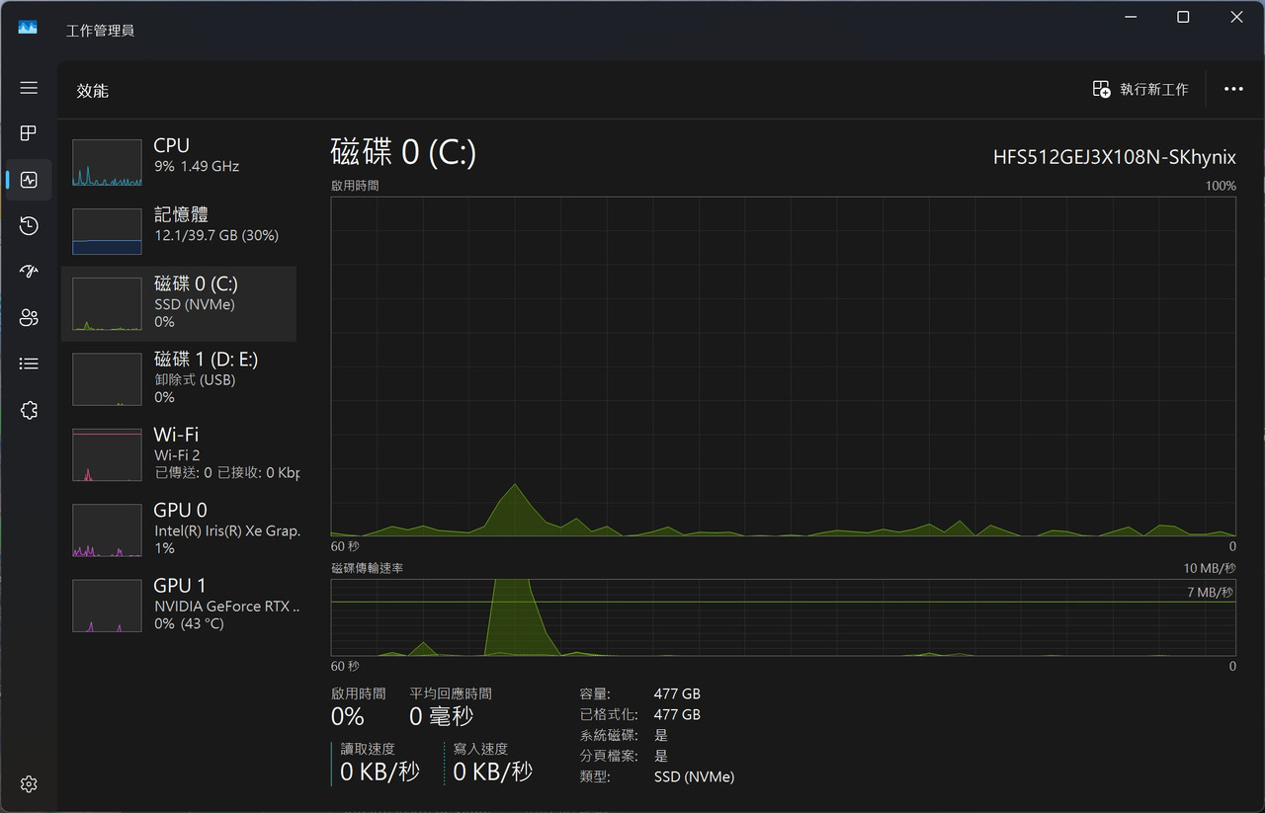The height and width of the screenshot is (813, 1265).
Task: Click the 磁碟 0 (C:) heading
Action: click(403, 152)
